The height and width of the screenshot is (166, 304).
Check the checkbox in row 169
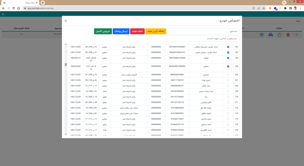tap(228, 91)
